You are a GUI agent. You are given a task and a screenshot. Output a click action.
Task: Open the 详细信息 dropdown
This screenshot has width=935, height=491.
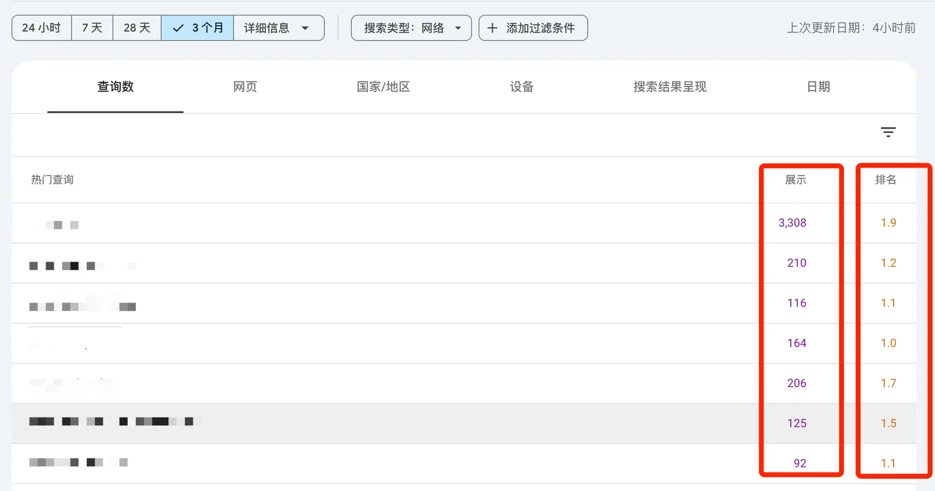[279, 28]
